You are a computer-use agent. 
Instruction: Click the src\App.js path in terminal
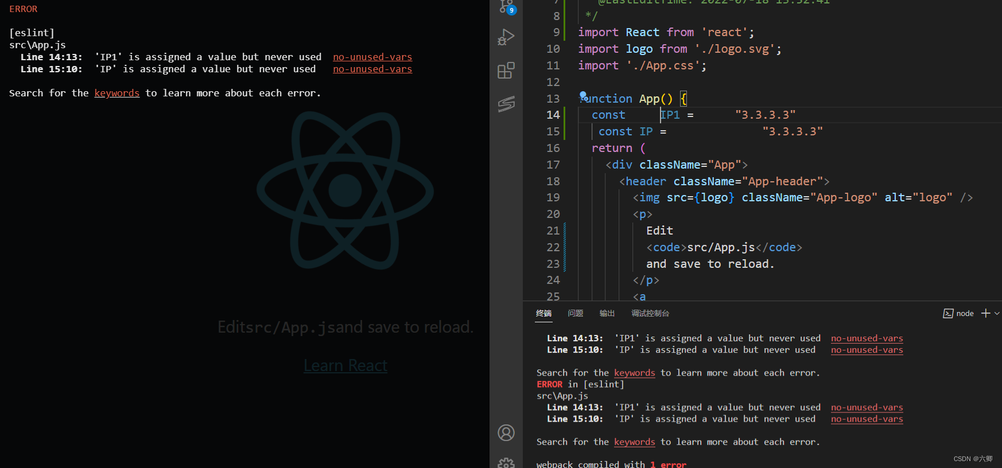click(562, 396)
